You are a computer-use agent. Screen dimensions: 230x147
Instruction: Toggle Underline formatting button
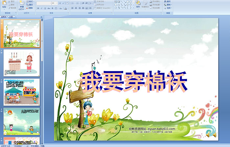click(x=45, y=8)
